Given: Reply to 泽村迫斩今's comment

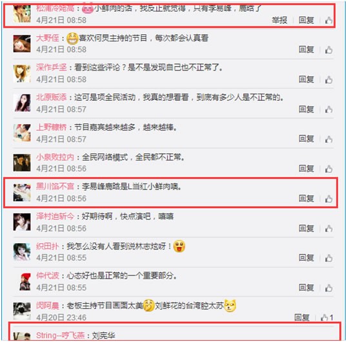Looking at the screenshot, I should point(306,228).
